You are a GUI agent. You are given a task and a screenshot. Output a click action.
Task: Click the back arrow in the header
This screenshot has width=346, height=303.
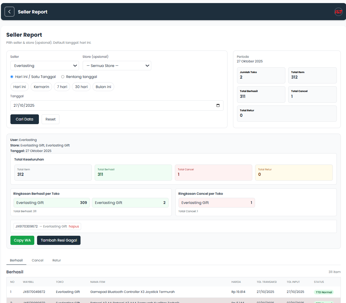9,11
